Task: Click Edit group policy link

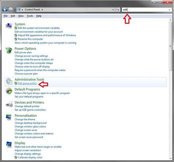Action: point(27,83)
